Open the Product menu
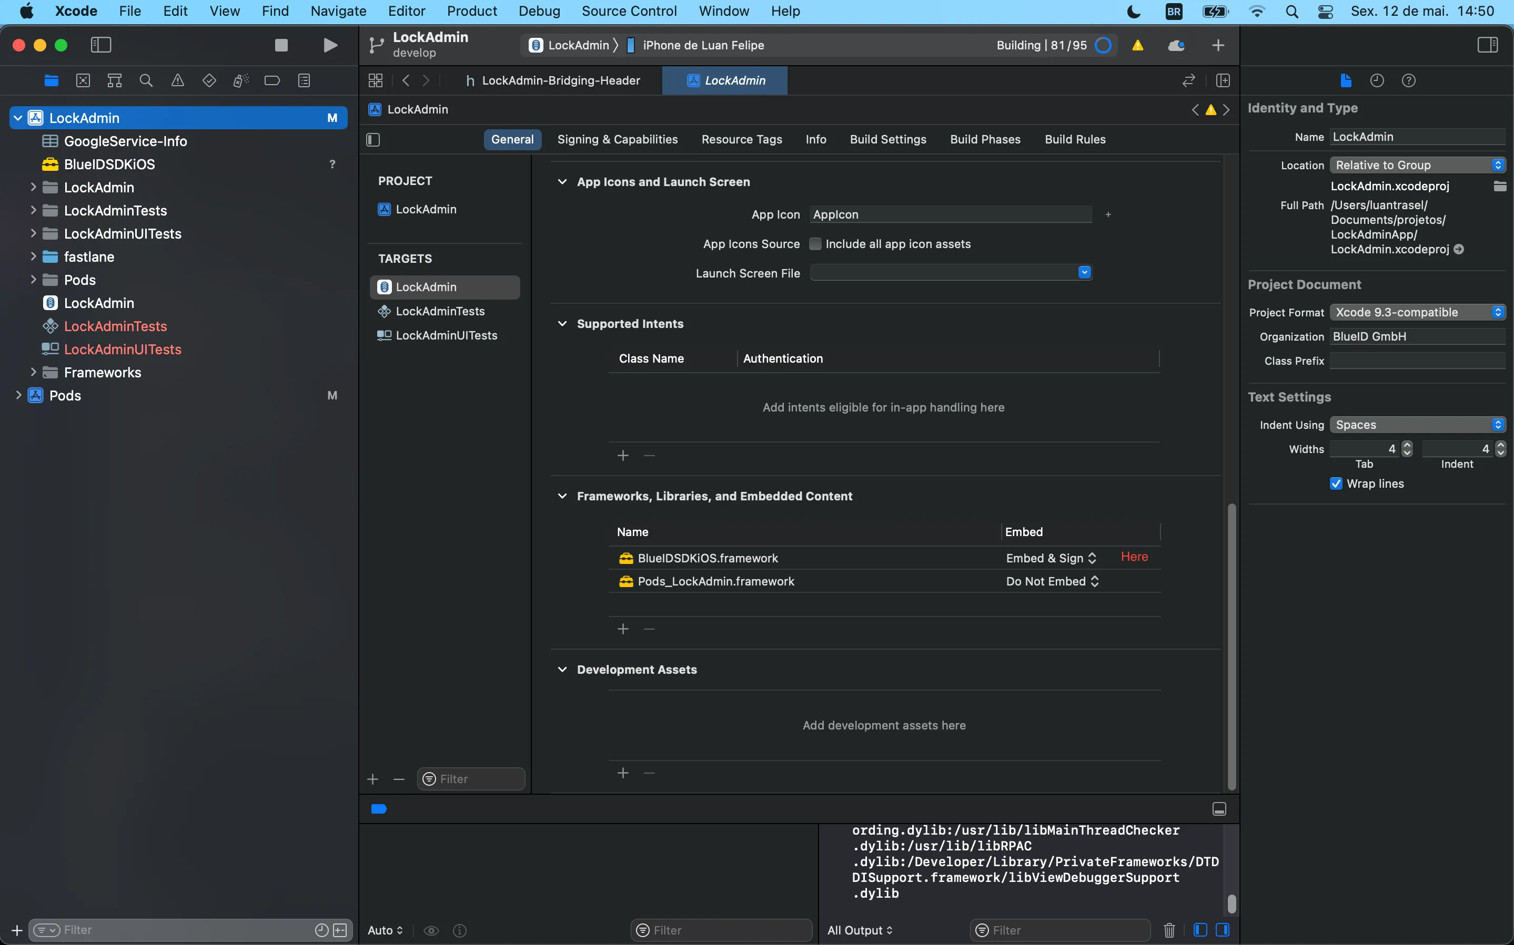 [471, 11]
